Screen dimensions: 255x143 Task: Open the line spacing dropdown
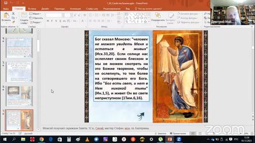pyautogui.click(x=112, y=15)
